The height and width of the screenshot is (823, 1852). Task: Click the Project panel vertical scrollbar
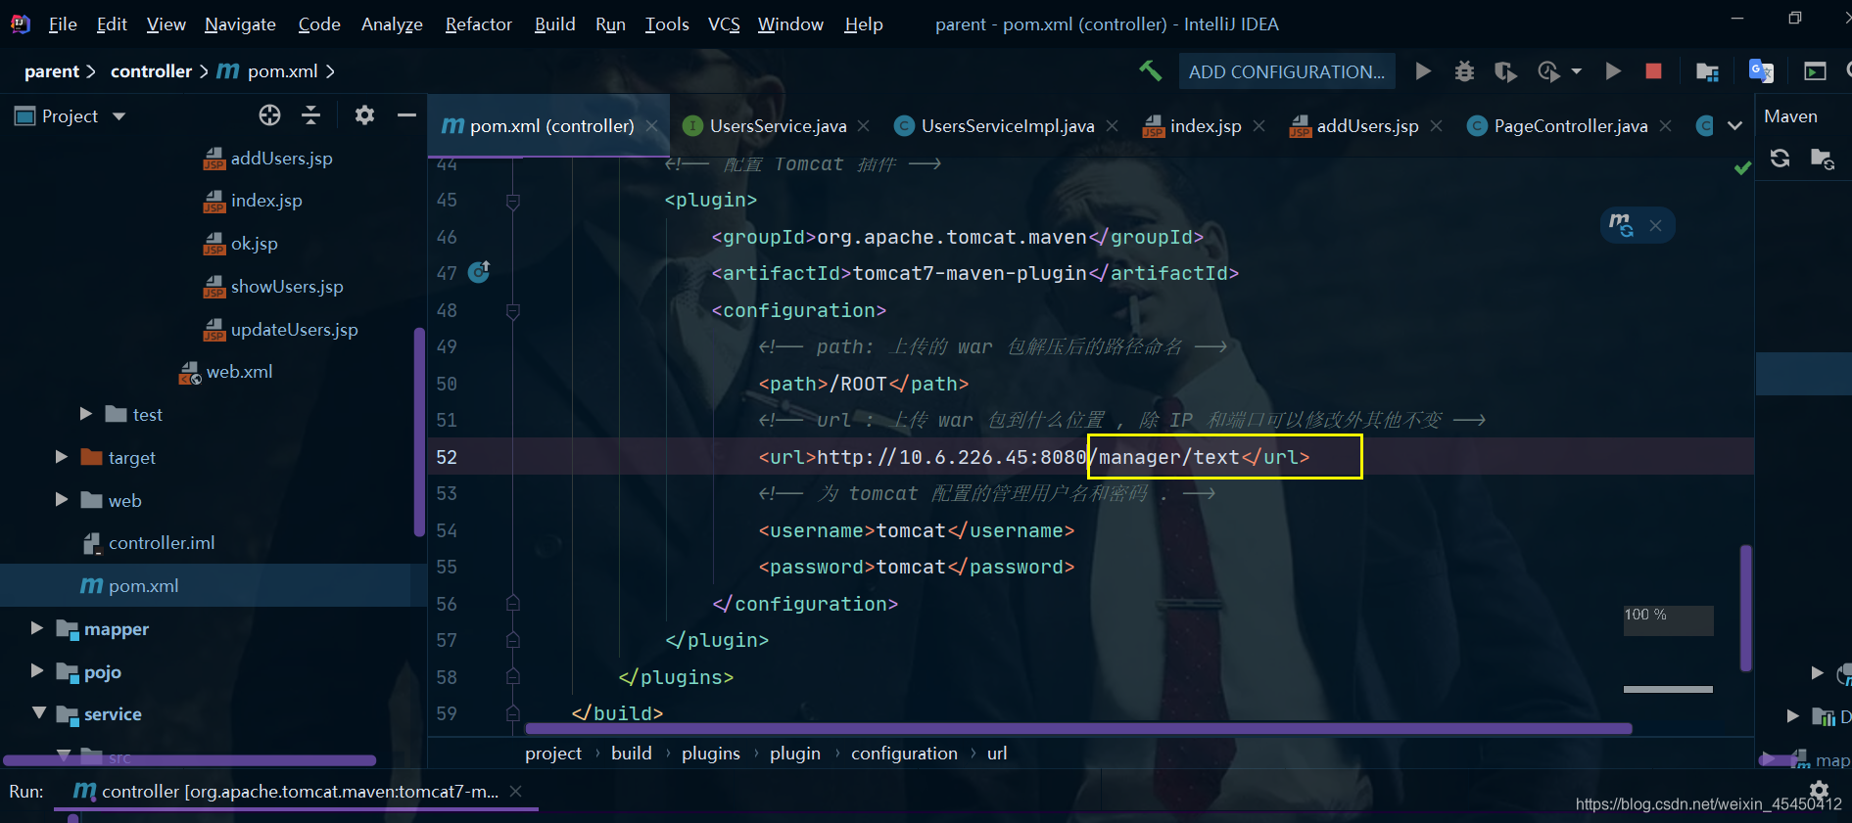419,431
